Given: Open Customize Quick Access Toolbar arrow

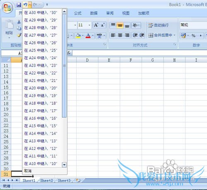Looking at the screenshot, I should [47, 5].
